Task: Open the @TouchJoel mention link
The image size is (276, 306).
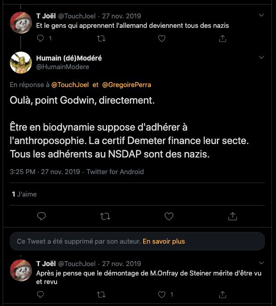Action: coord(70,84)
